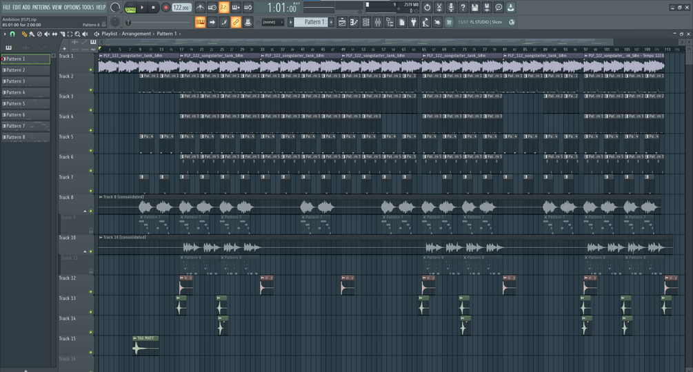
Task: Open the speech bubble project info icon
Action: pos(499,8)
